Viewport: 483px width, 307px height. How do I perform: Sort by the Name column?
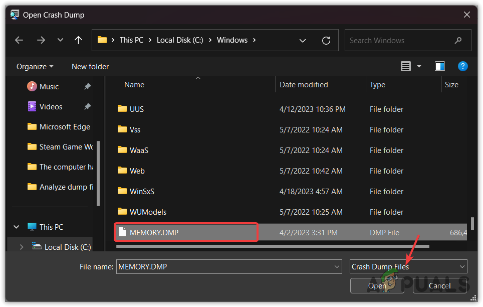[x=134, y=85]
